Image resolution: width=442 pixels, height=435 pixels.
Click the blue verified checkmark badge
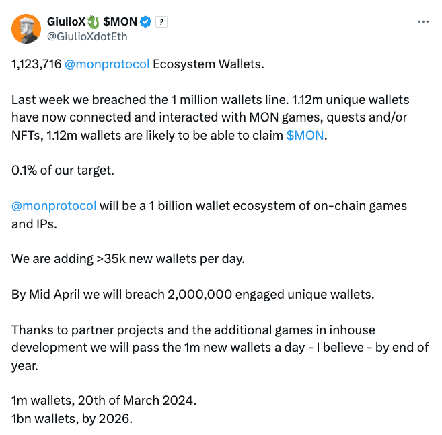point(145,21)
